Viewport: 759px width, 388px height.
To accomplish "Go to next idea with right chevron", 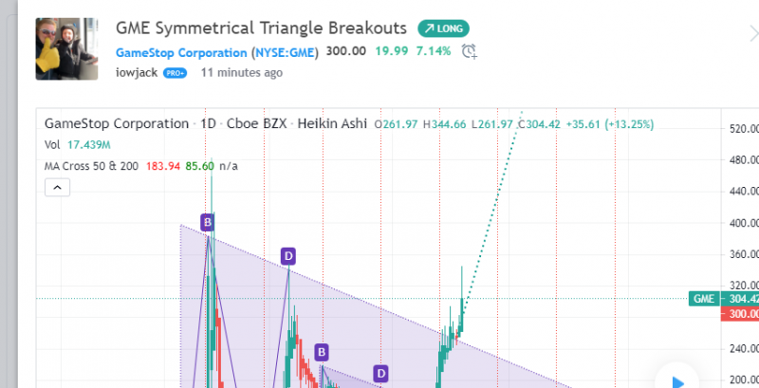I will tap(750, 33).
